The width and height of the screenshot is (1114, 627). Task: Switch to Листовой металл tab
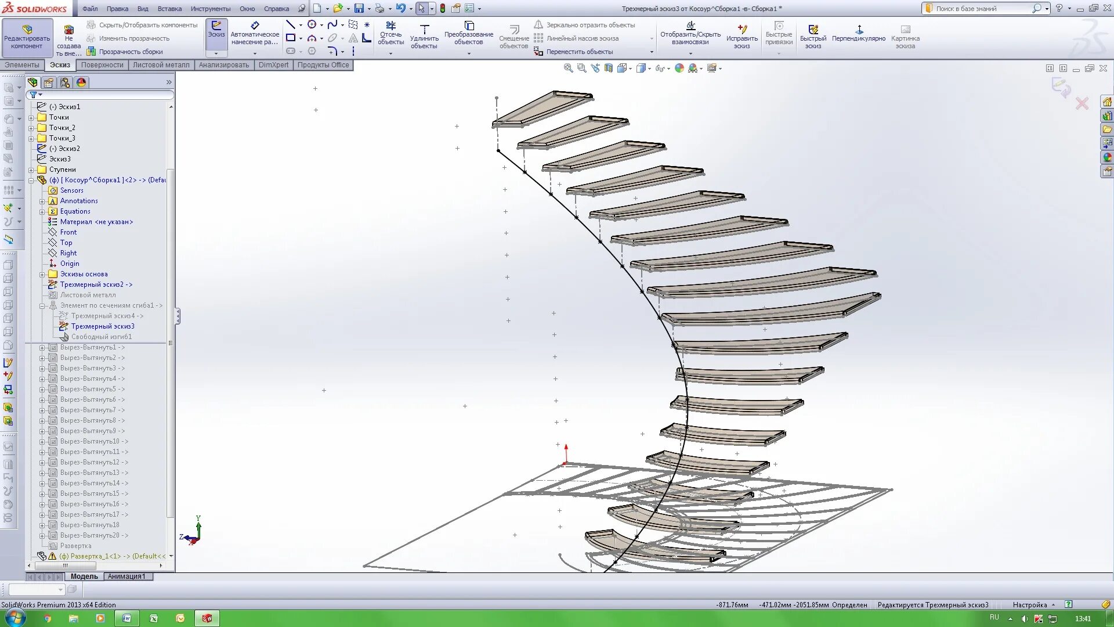161,65
